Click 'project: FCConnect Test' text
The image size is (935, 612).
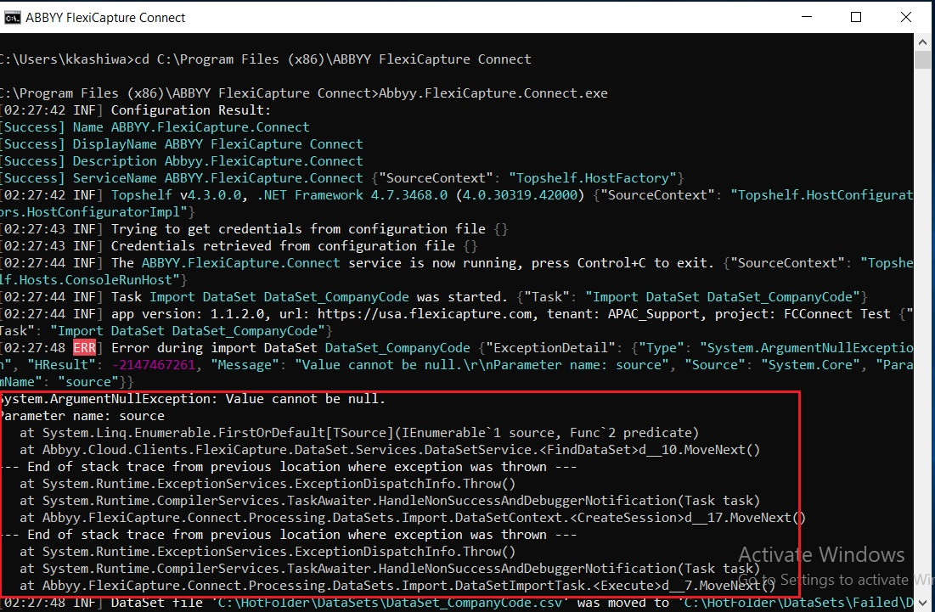[803, 314]
